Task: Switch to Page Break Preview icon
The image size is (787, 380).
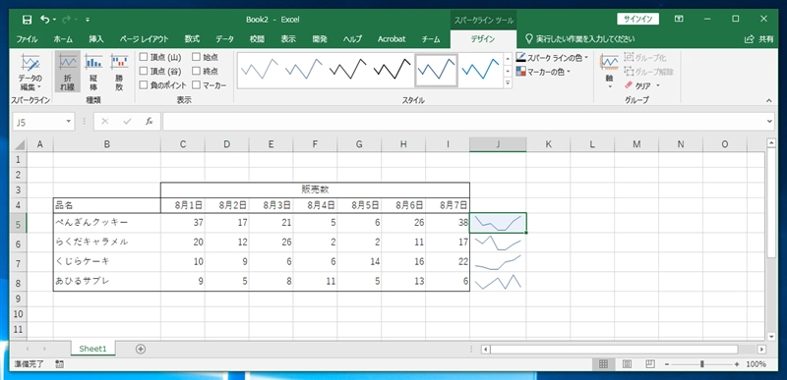Action: 650,364
